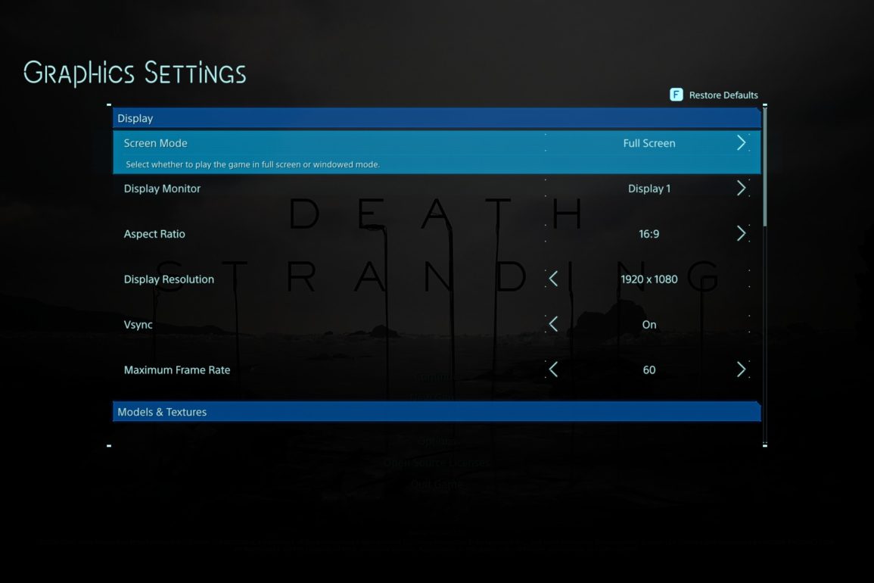Decrease Maximum Frame Rate with the left arrow
874x583 pixels.
[553, 369]
